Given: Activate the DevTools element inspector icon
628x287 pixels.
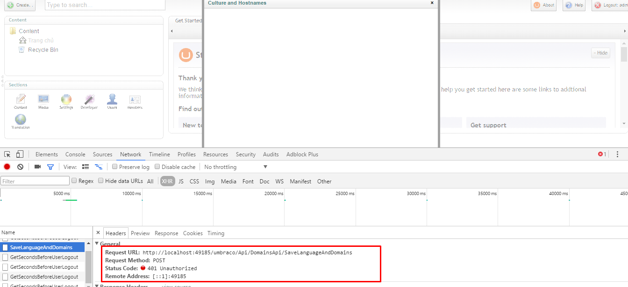Looking at the screenshot, I should [x=7, y=154].
